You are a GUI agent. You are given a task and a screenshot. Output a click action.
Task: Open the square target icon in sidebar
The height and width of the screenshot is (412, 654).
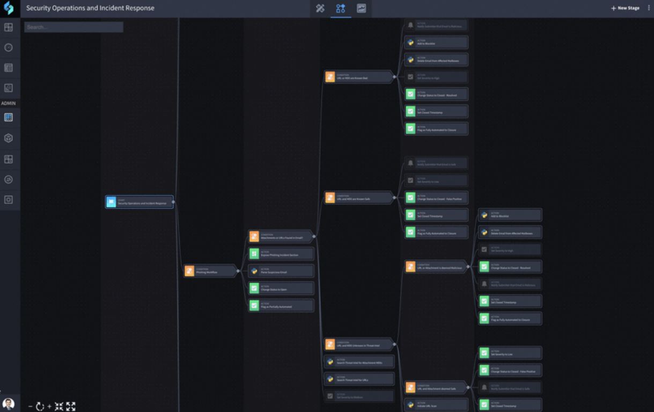9,199
